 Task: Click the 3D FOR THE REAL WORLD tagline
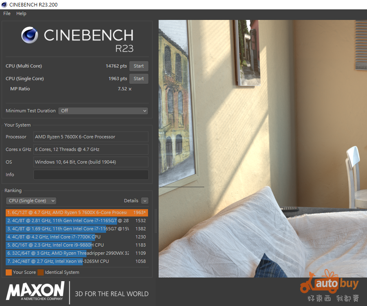tap(112, 294)
